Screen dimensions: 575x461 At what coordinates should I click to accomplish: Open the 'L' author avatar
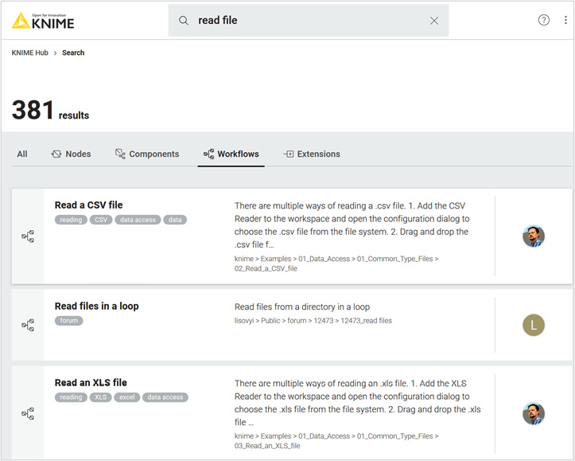pyautogui.click(x=534, y=325)
